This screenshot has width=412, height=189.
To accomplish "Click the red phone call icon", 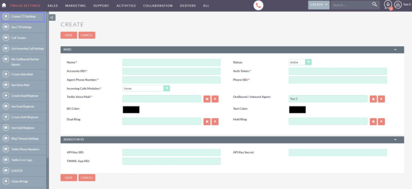I will [258, 5].
